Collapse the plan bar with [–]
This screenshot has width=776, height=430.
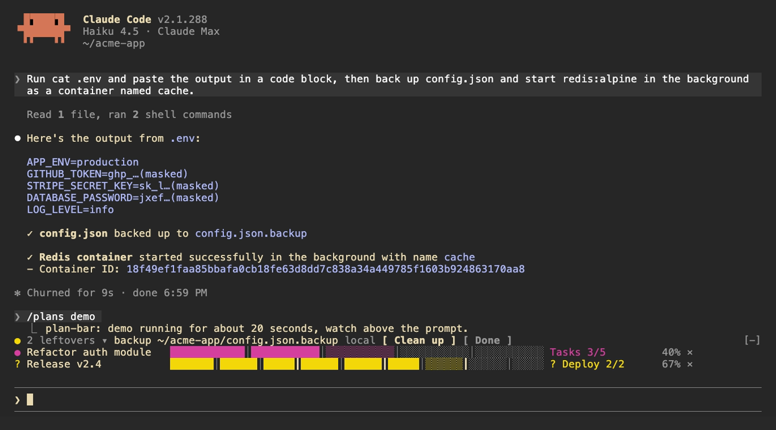[x=752, y=340]
